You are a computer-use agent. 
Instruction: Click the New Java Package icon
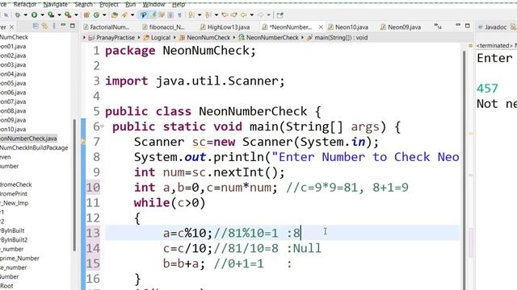coord(86,14)
